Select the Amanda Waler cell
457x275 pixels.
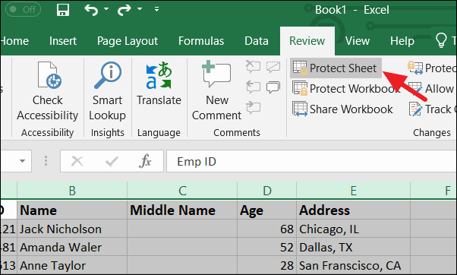coord(72,248)
